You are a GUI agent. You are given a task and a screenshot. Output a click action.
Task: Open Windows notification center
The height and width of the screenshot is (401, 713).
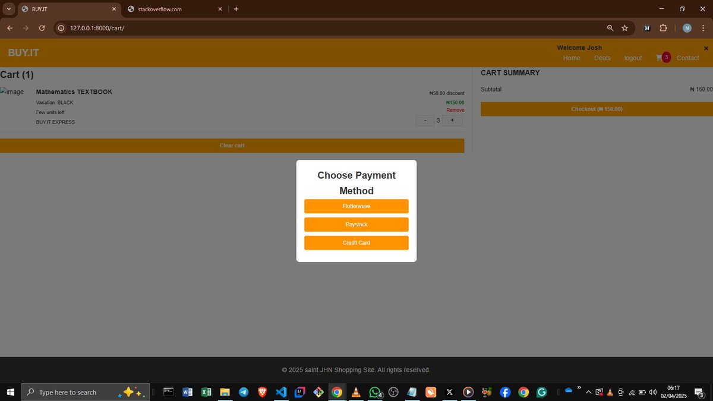(699, 392)
